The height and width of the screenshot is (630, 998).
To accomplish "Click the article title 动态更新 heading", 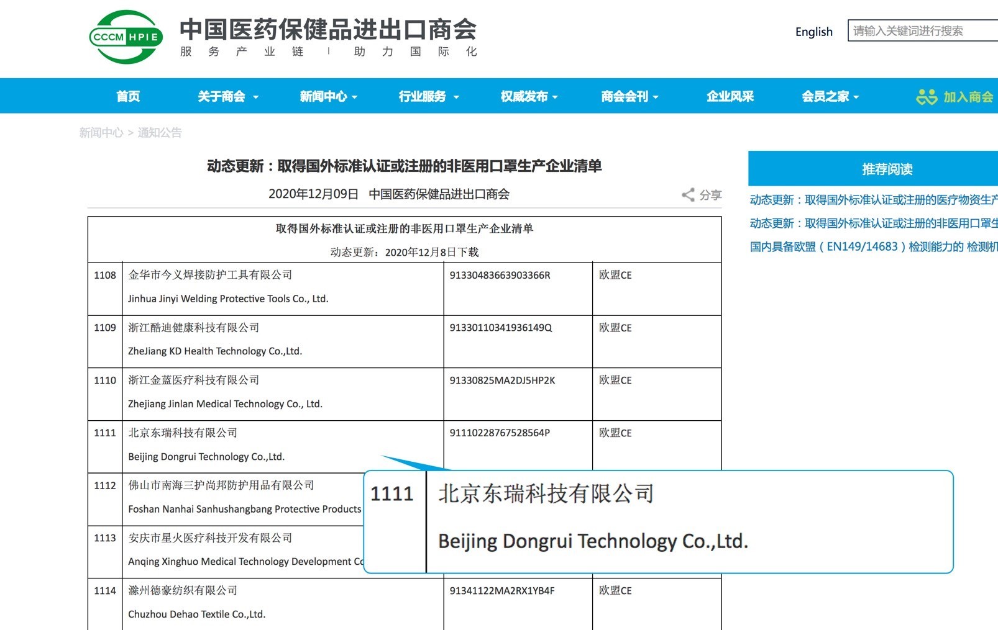I will [405, 166].
